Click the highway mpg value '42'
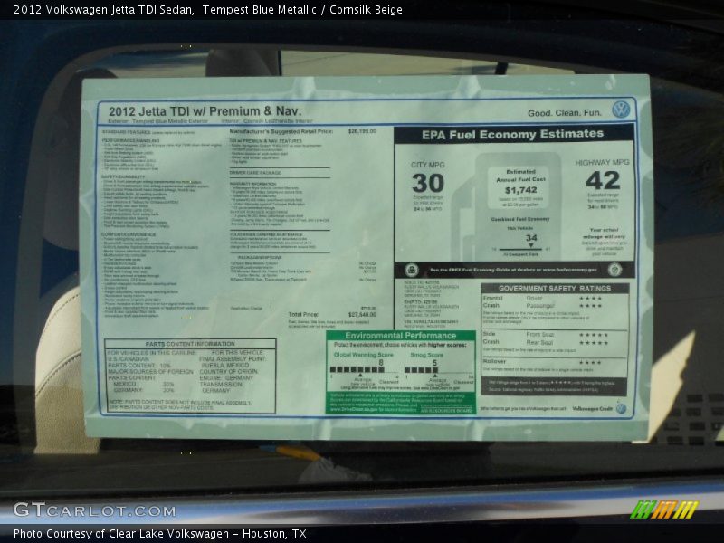Image resolution: width=724 pixels, height=543 pixels. [x=603, y=180]
